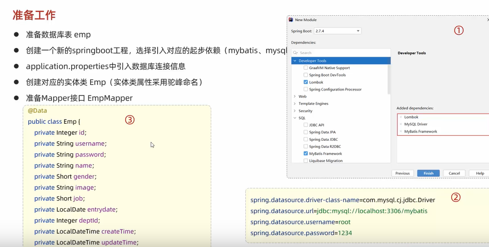Expand the Security category
Image resolution: width=489 pixels, height=247 pixels.
point(295,111)
